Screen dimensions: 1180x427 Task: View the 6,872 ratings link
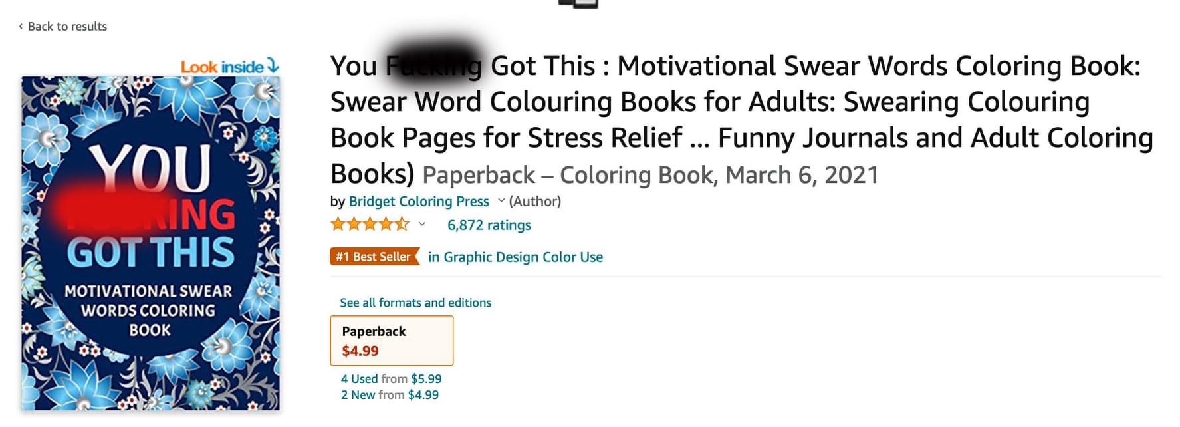(489, 225)
